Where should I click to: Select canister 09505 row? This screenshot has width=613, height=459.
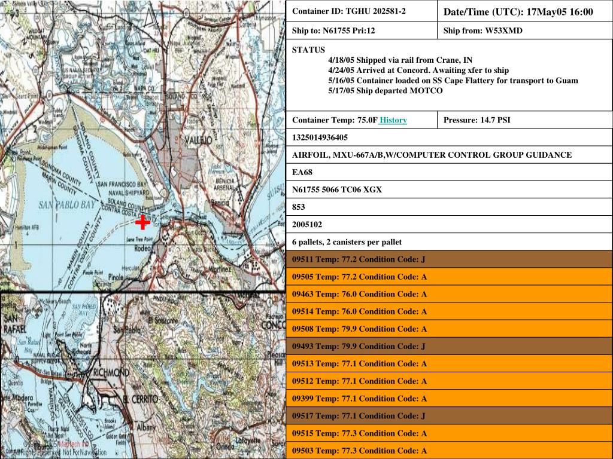pos(449,277)
